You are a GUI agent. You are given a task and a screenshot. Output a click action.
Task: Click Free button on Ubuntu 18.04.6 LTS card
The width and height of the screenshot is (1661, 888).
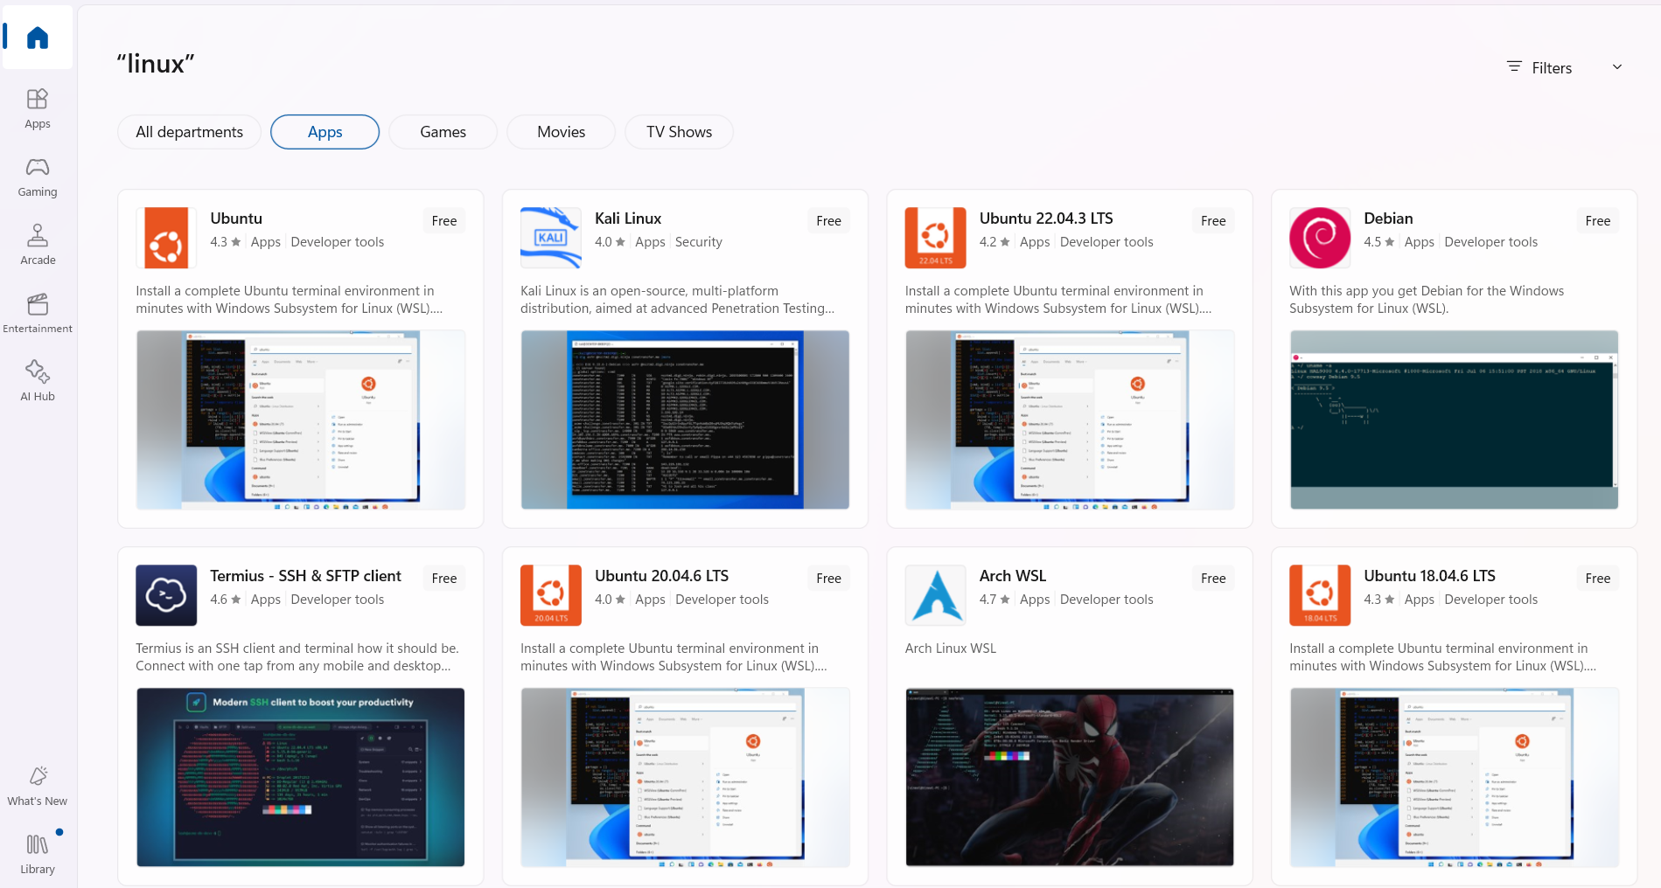pyautogui.click(x=1598, y=579)
